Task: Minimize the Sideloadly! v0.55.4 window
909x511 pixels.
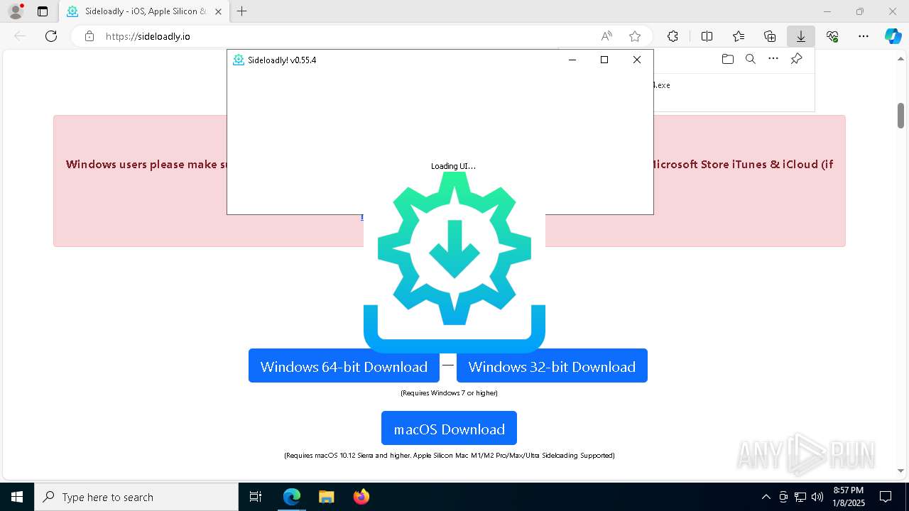Action: point(572,60)
